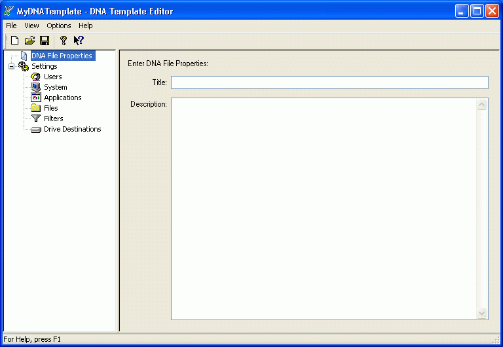Screen dimensions: 503x347
Task: Click the Description scrollbar up arrow
Action: pyautogui.click(x=481, y=104)
